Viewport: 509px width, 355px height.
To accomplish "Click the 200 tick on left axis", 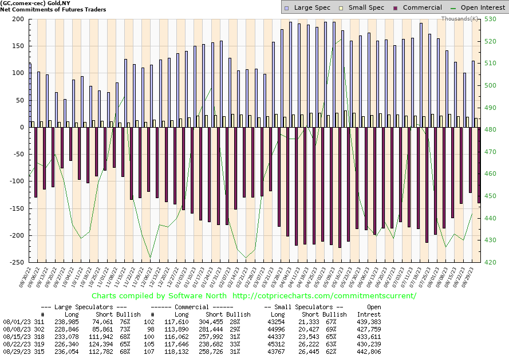I will (17, 19).
